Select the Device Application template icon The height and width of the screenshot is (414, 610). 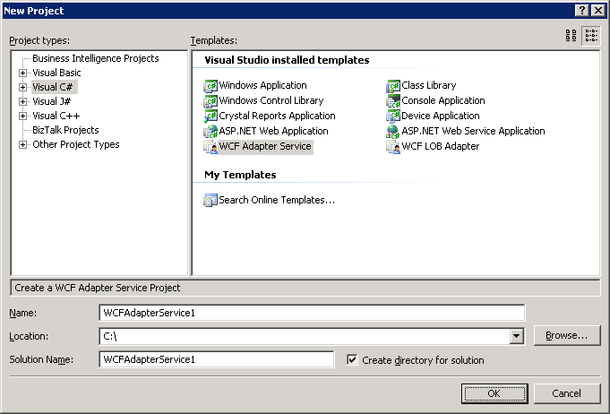coord(393,116)
